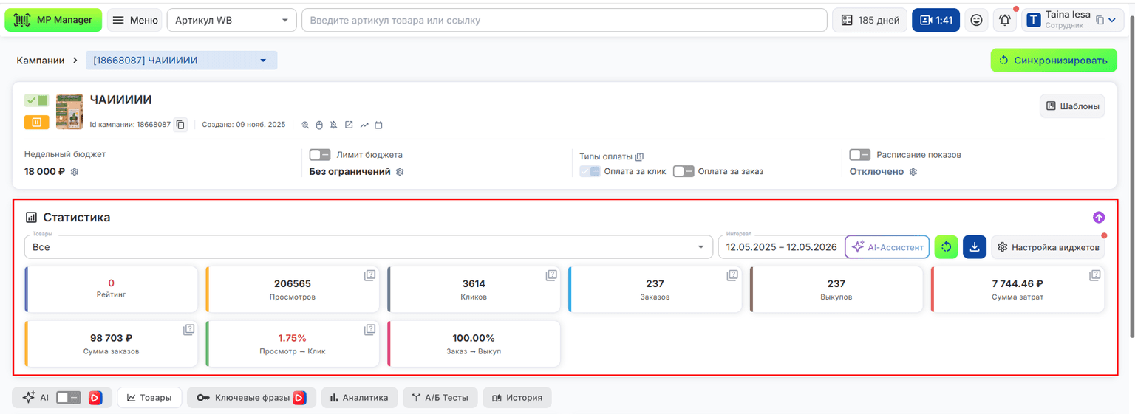Switch to the А/Б Тесты tab
The image size is (1135, 414).
440,397
